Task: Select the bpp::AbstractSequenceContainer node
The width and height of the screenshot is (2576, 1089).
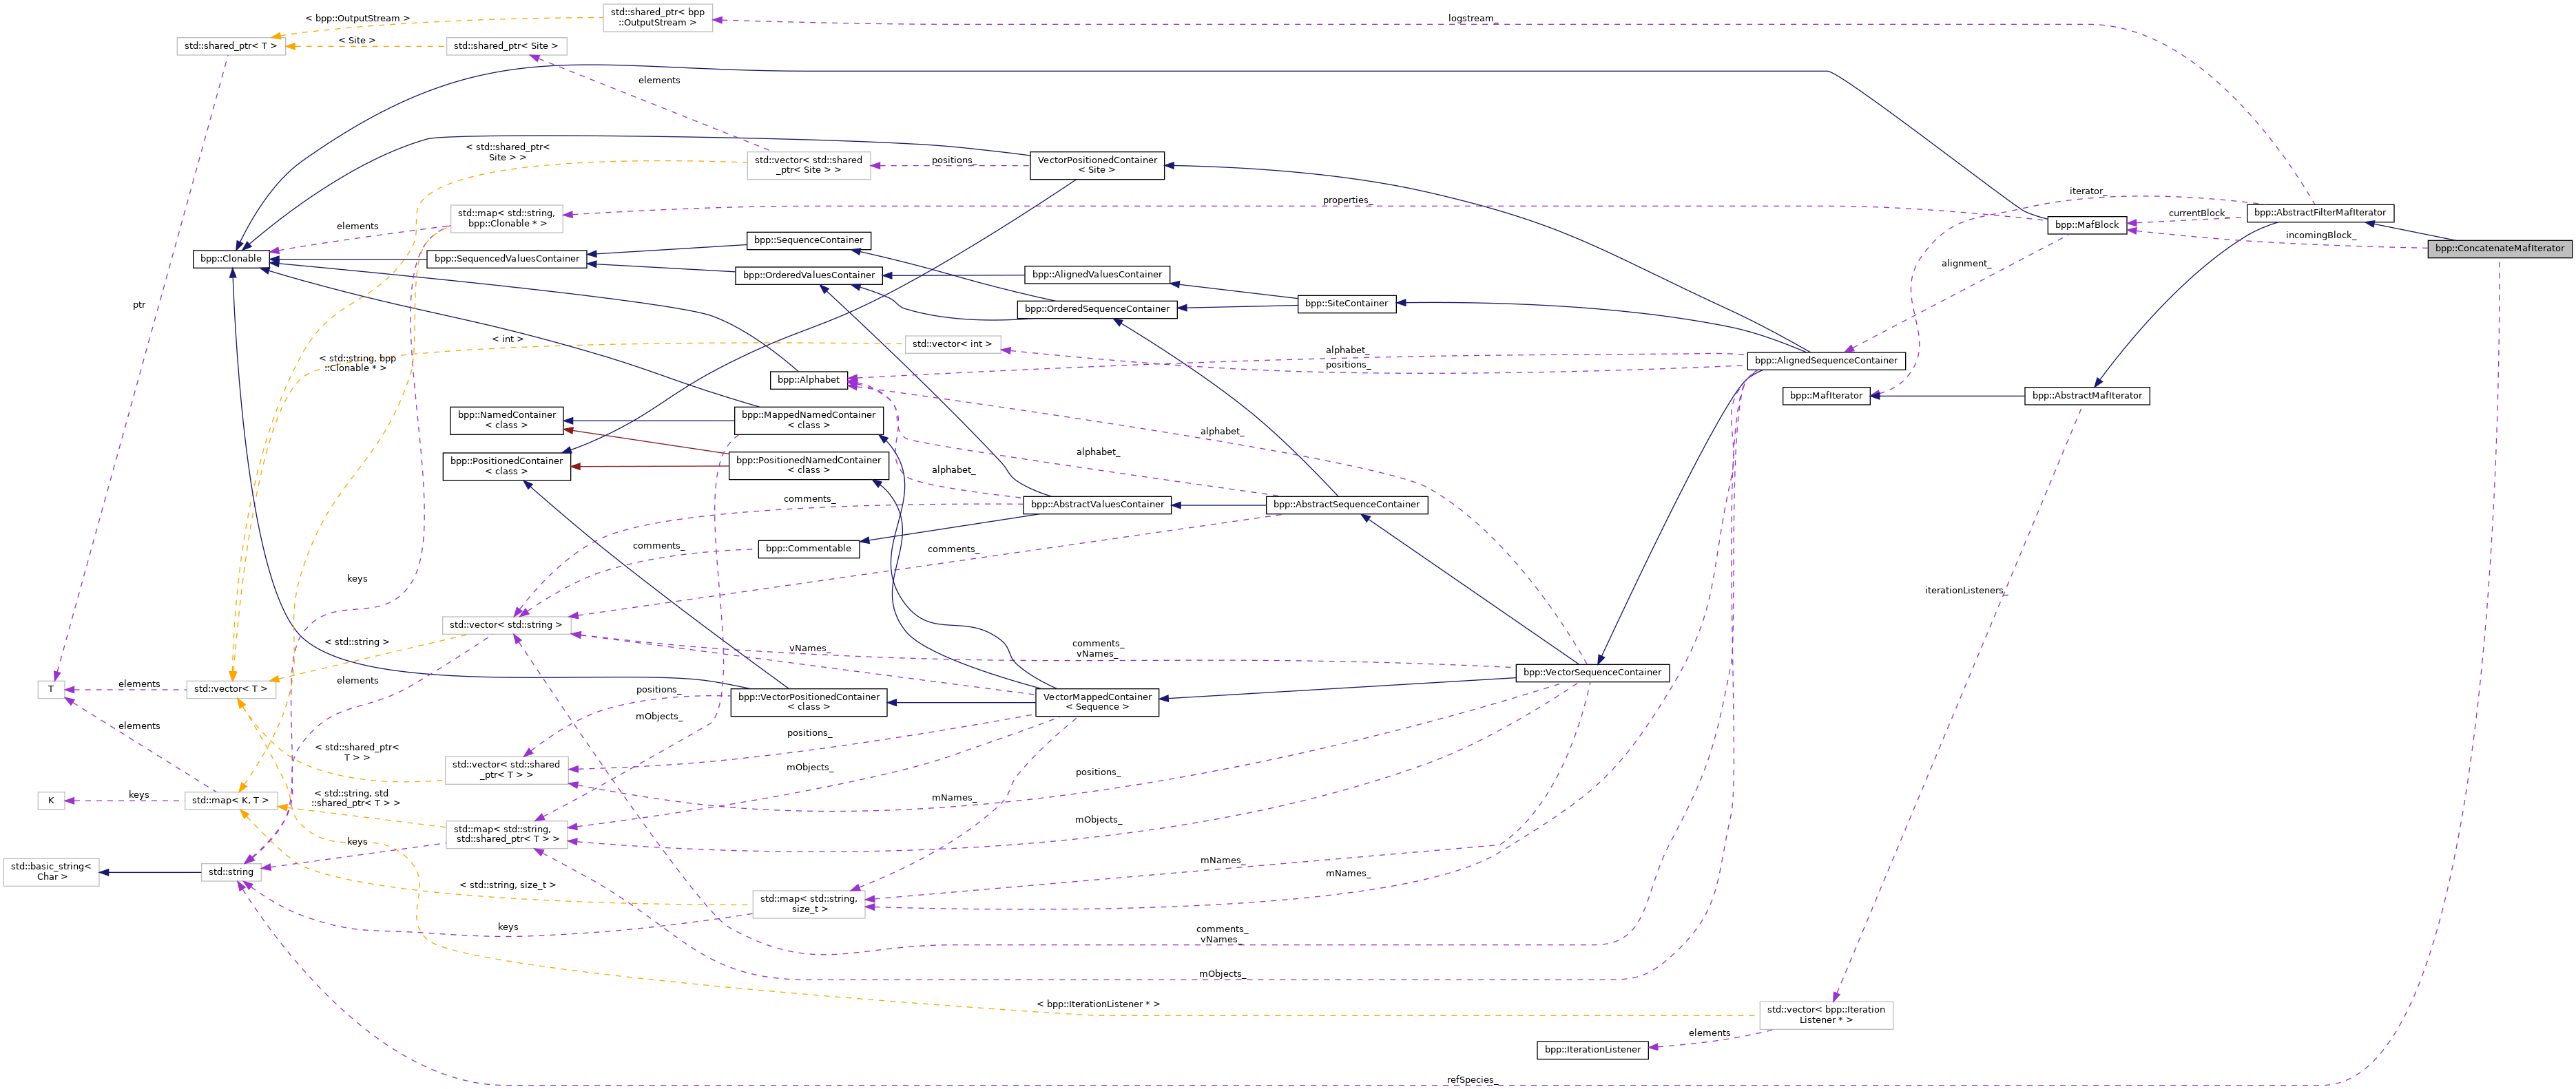Action: click(1346, 505)
